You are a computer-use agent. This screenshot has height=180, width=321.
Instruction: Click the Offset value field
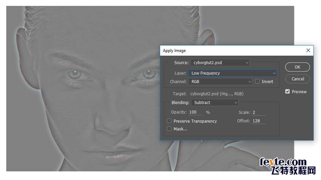(259, 121)
